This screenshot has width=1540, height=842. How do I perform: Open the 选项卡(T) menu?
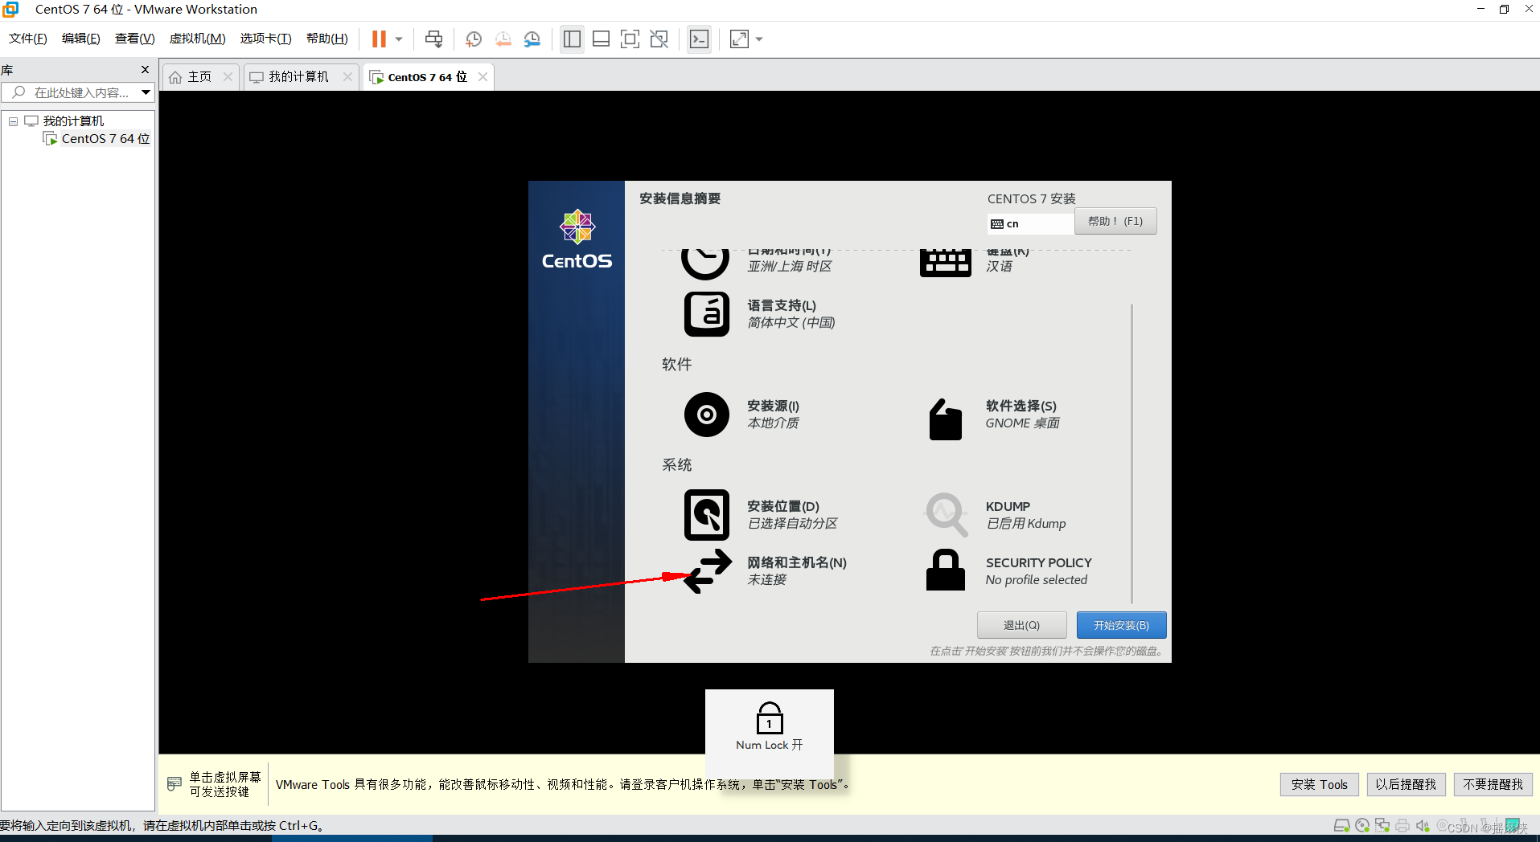pyautogui.click(x=265, y=39)
